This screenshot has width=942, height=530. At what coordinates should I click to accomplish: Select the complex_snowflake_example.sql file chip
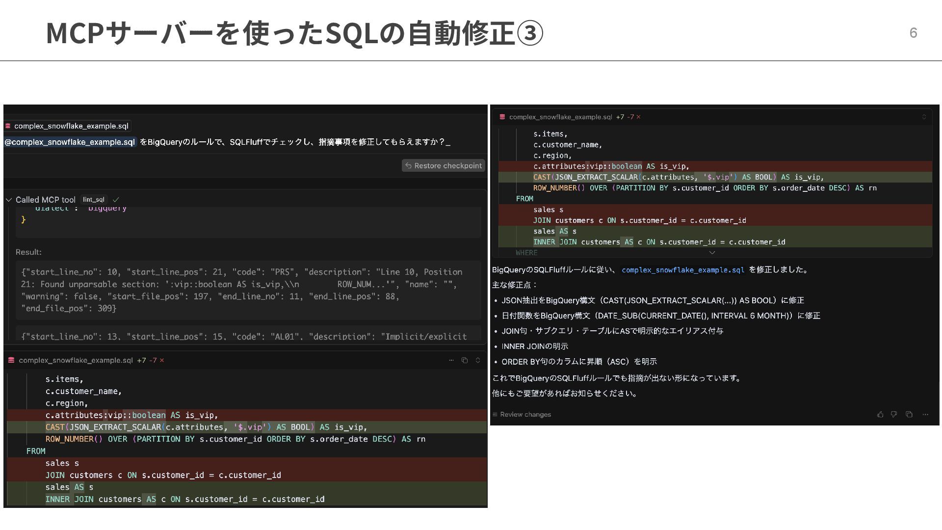pyautogui.click(x=67, y=126)
